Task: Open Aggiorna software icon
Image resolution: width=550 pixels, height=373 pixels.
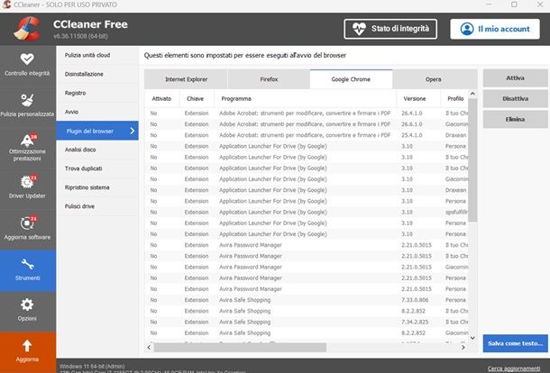Action: [27, 223]
